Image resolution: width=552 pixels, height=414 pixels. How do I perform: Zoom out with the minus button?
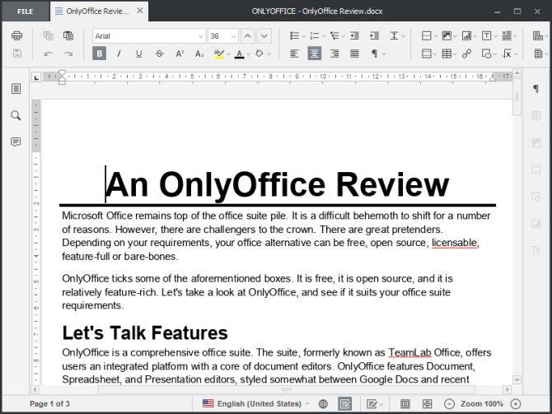pos(449,404)
